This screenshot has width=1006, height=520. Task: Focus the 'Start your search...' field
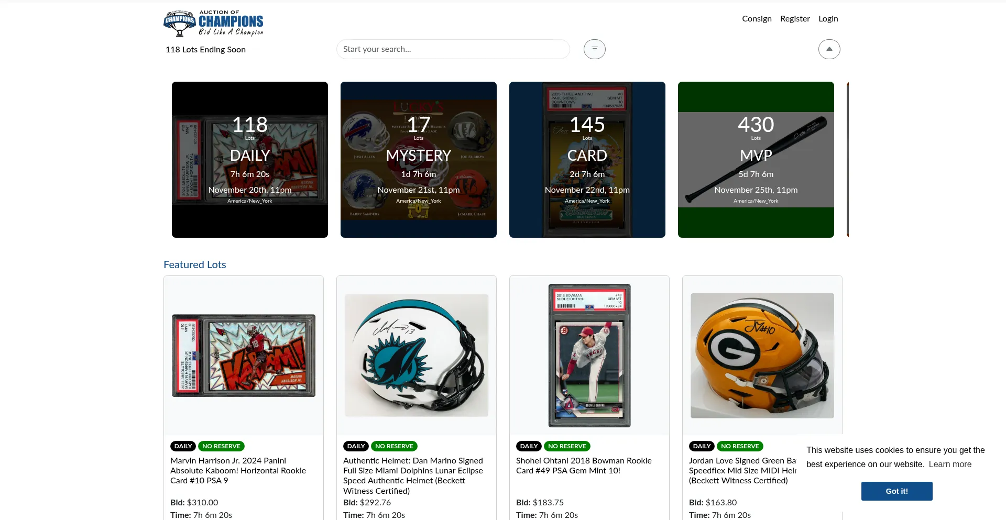point(453,49)
